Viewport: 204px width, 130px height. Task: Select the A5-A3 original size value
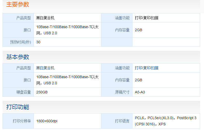[x=140, y=92]
